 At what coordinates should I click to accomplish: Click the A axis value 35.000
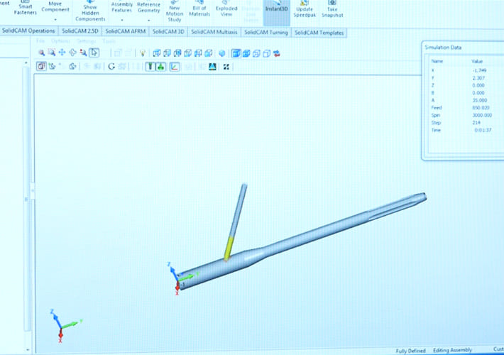[480, 100]
